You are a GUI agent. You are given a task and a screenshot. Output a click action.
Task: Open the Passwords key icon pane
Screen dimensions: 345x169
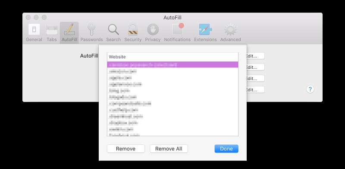coord(91,33)
